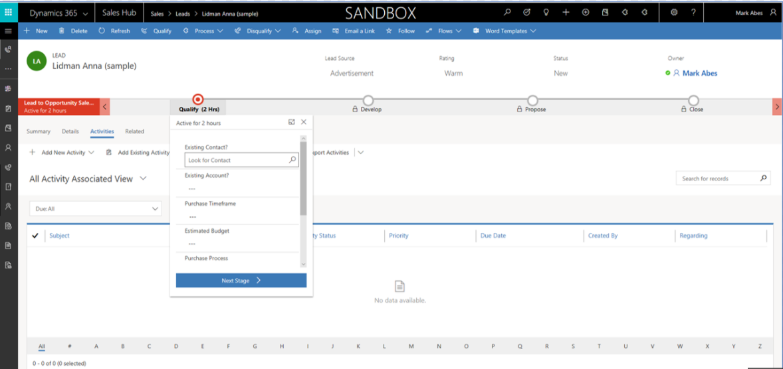783x369 pixels.
Task: Close the Qualify stage flyout
Action: click(304, 122)
